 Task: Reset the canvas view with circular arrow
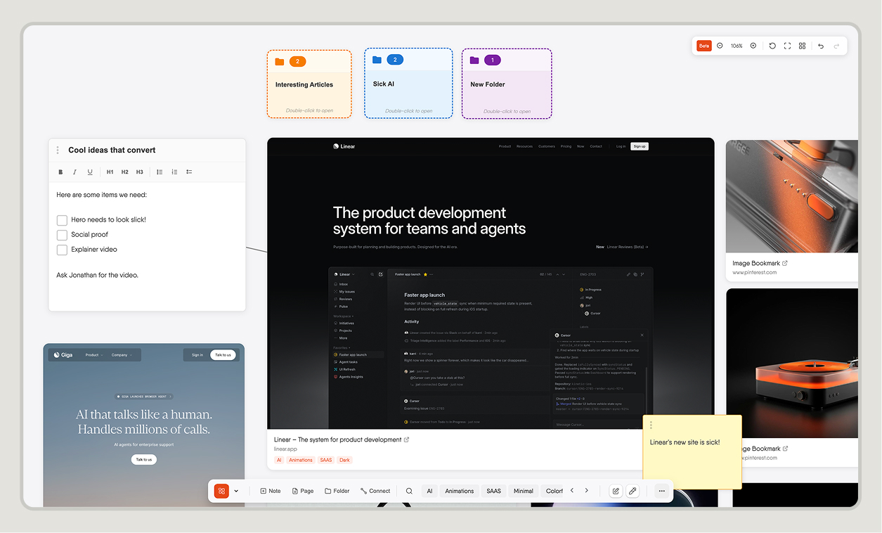point(772,46)
